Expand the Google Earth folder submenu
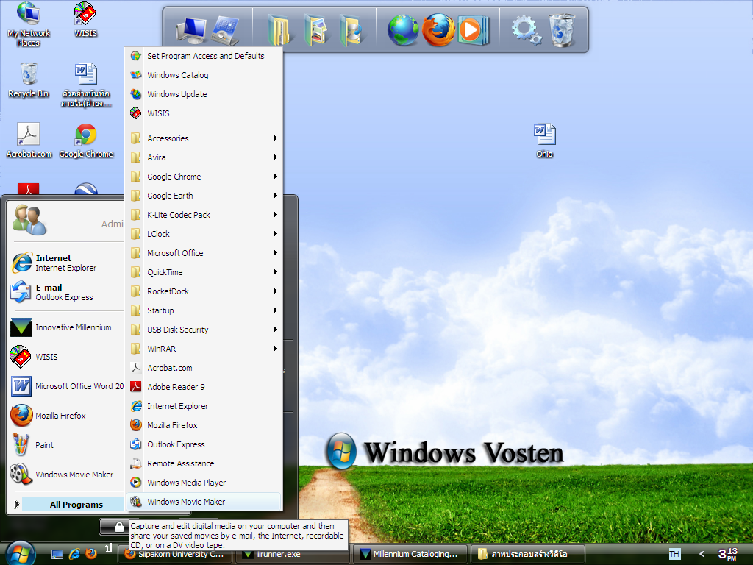The height and width of the screenshot is (565, 753). coord(204,196)
